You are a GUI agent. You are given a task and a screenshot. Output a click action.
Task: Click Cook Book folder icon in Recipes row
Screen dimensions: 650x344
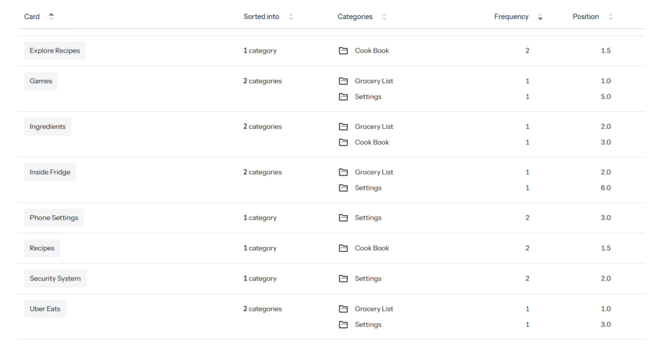pyautogui.click(x=343, y=249)
